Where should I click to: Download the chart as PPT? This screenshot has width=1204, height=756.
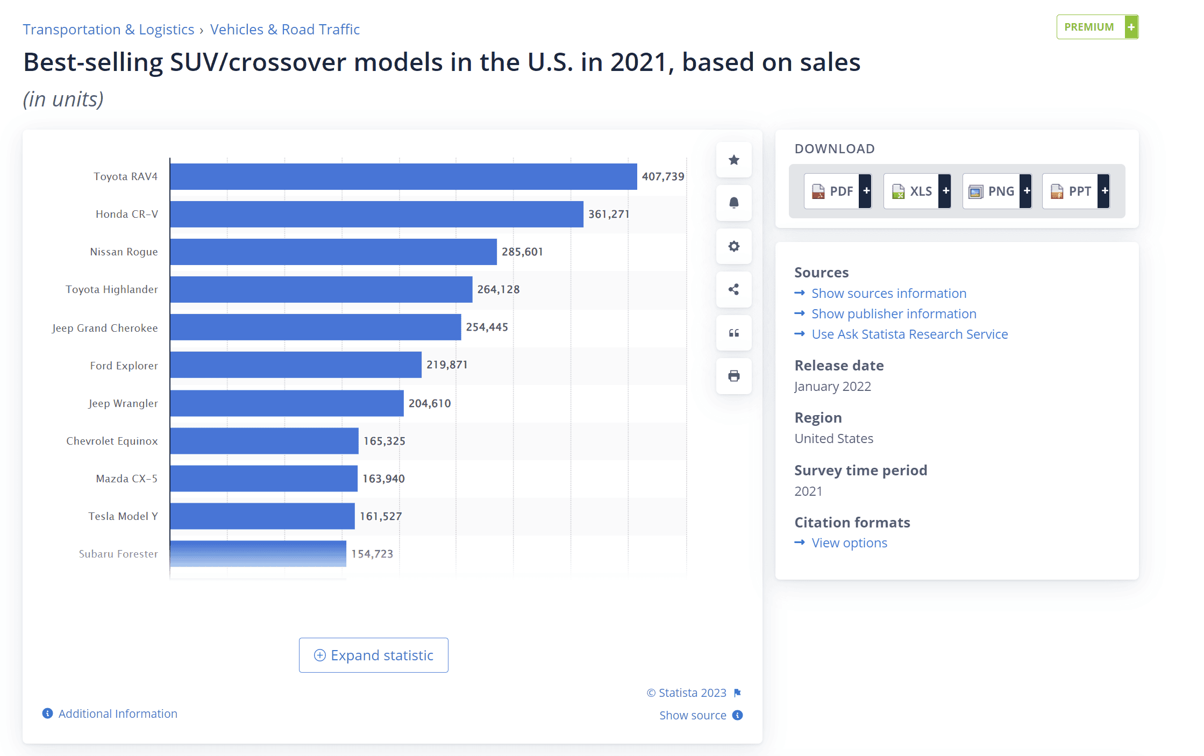[x=1075, y=191]
